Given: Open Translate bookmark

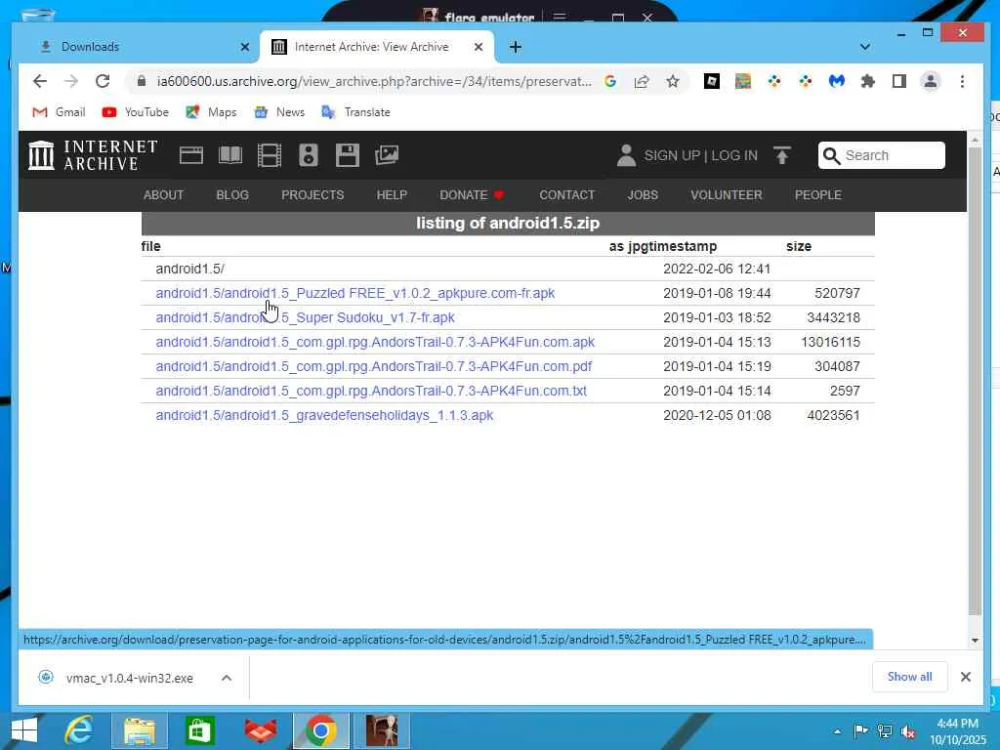Looking at the screenshot, I should 355,112.
